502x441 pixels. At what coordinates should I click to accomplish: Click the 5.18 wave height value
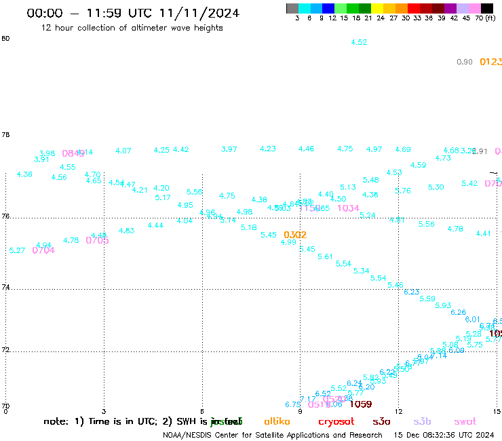point(249,227)
